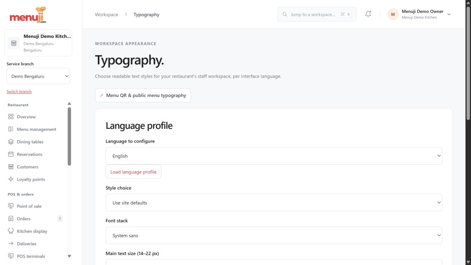
Task: Open the Service branch Demo Bengaluru dropdown
Action: (38, 76)
